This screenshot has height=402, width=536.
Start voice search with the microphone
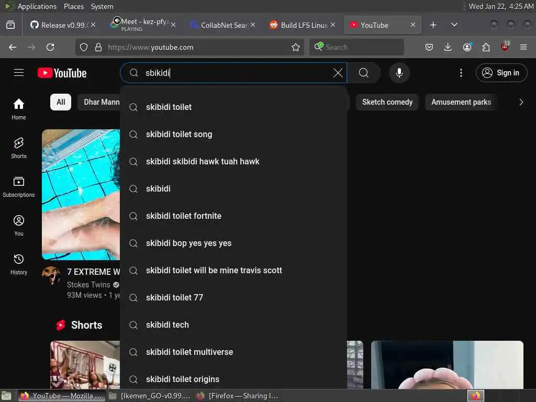tap(399, 73)
